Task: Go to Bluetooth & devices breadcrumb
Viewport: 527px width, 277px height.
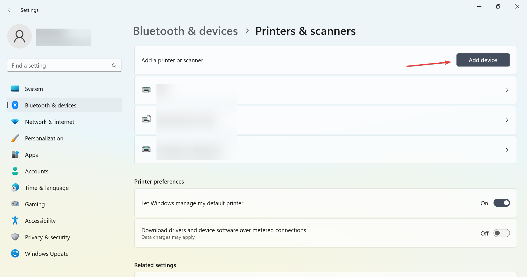Action: pyautogui.click(x=185, y=31)
